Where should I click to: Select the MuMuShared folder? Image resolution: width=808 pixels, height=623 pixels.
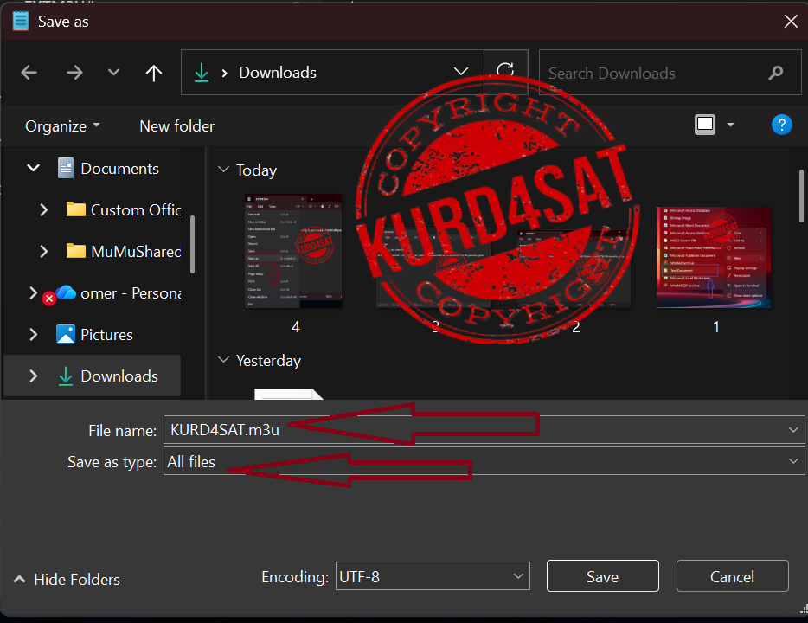click(136, 252)
